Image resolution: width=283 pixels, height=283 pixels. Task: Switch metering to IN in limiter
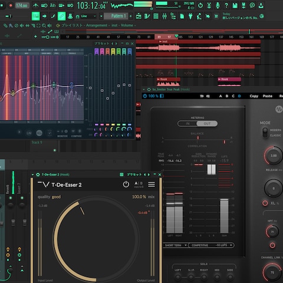[187, 124]
